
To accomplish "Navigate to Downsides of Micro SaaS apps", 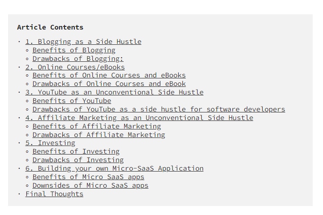I will click(90, 185).
